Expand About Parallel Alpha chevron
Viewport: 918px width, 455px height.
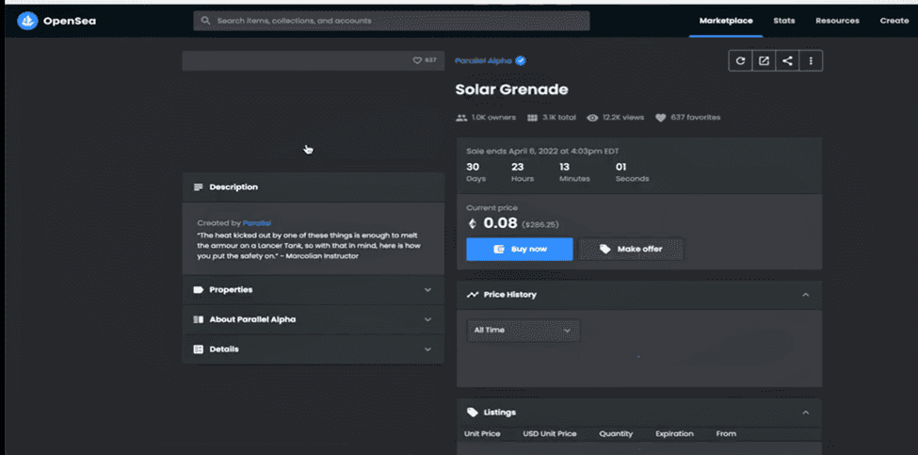coord(428,319)
